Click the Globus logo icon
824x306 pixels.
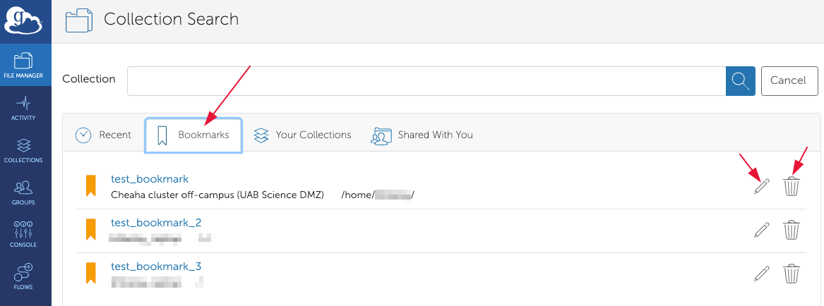click(24, 21)
